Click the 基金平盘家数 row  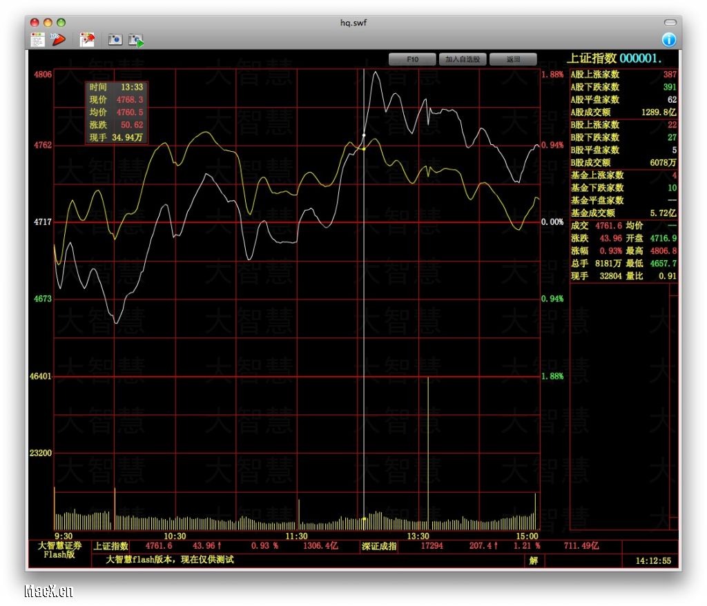[x=623, y=201]
